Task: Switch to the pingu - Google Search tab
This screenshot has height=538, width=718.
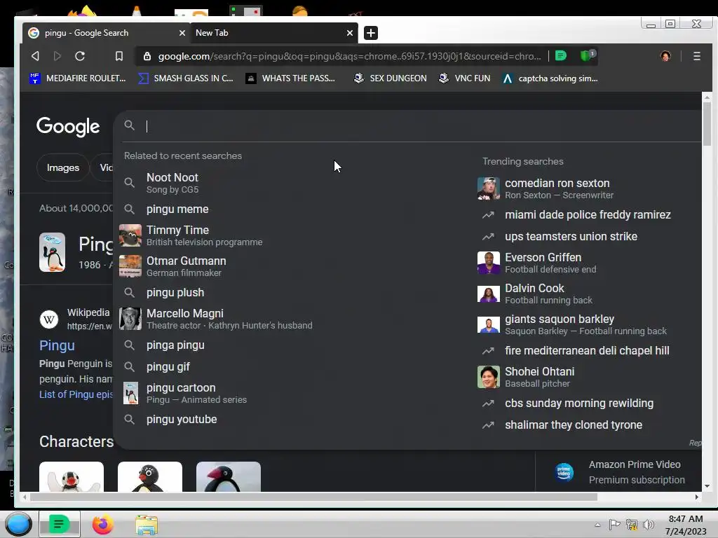Action: [x=106, y=33]
